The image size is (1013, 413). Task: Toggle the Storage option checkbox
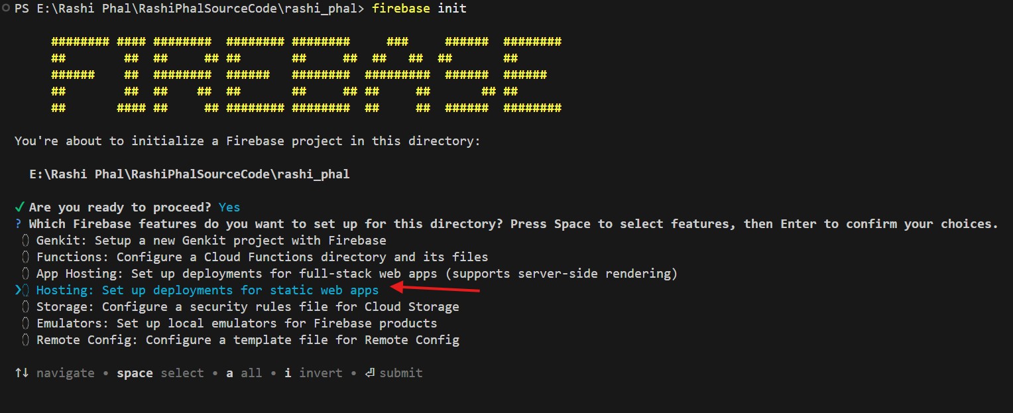(25, 307)
